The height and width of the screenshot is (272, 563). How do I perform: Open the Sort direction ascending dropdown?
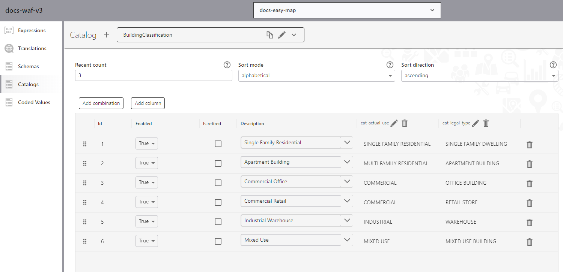click(480, 76)
